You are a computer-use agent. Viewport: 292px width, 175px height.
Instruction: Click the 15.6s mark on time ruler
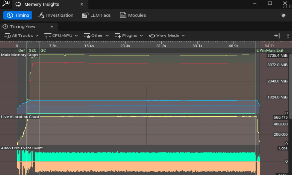(x=89, y=46)
